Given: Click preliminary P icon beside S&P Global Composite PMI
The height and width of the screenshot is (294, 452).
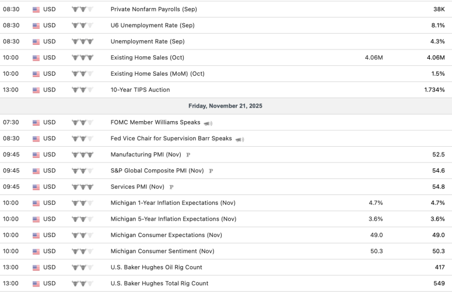Looking at the screenshot, I should 211,171.
